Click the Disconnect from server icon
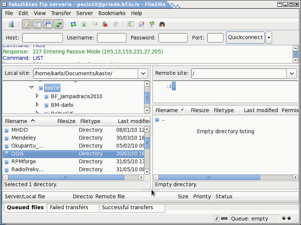 pyautogui.click(x=105, y=24)
